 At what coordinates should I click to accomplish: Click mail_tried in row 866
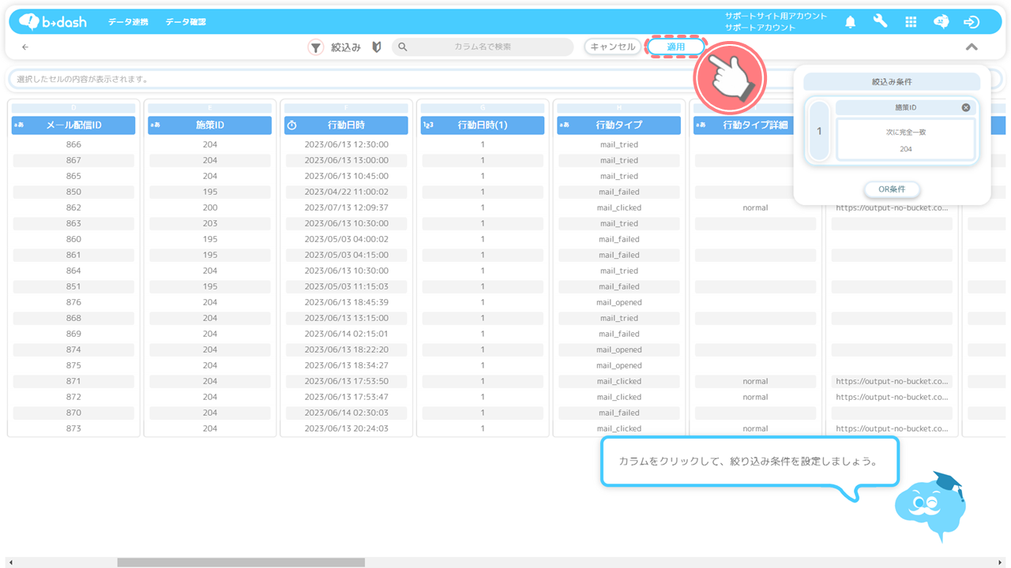pyautogui.click(x=618, y=145)
